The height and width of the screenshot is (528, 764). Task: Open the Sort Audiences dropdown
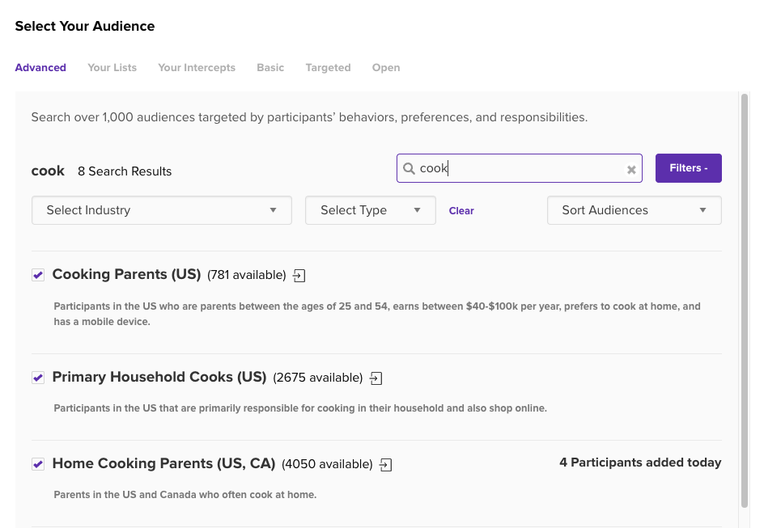634,210
